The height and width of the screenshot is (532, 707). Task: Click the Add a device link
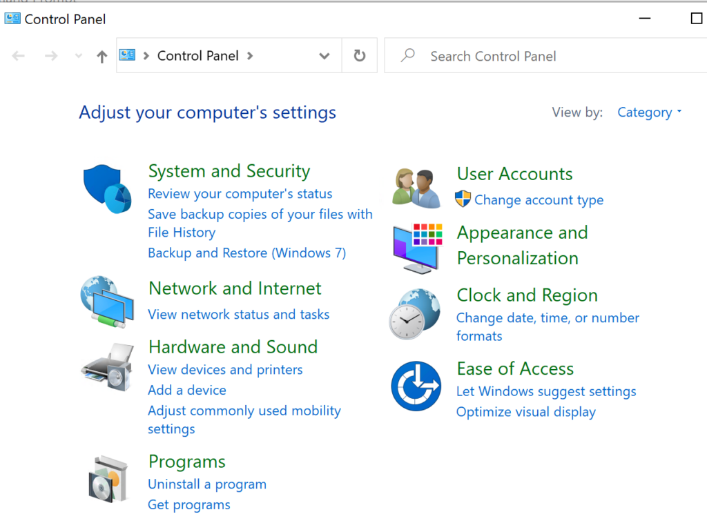click(187, 390)
